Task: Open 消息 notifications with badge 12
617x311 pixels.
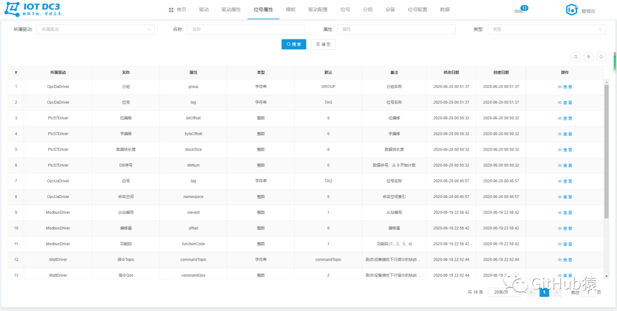Action: pyautogui.click(x=520, y=10)
